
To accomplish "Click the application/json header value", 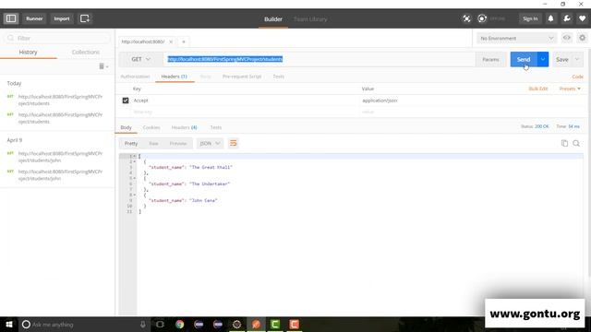I will click(x=380, y=101).
